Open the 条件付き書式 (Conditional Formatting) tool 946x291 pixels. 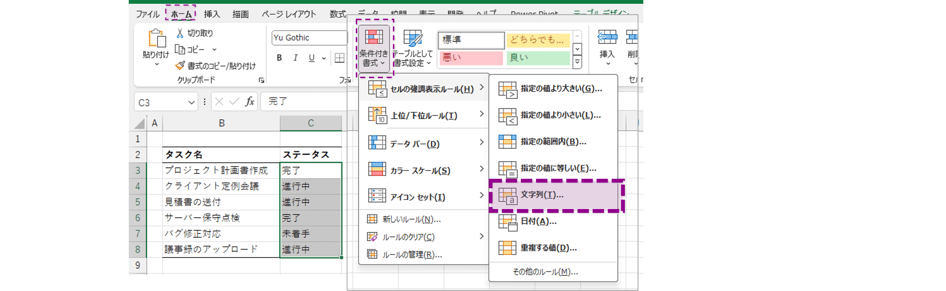374,48
